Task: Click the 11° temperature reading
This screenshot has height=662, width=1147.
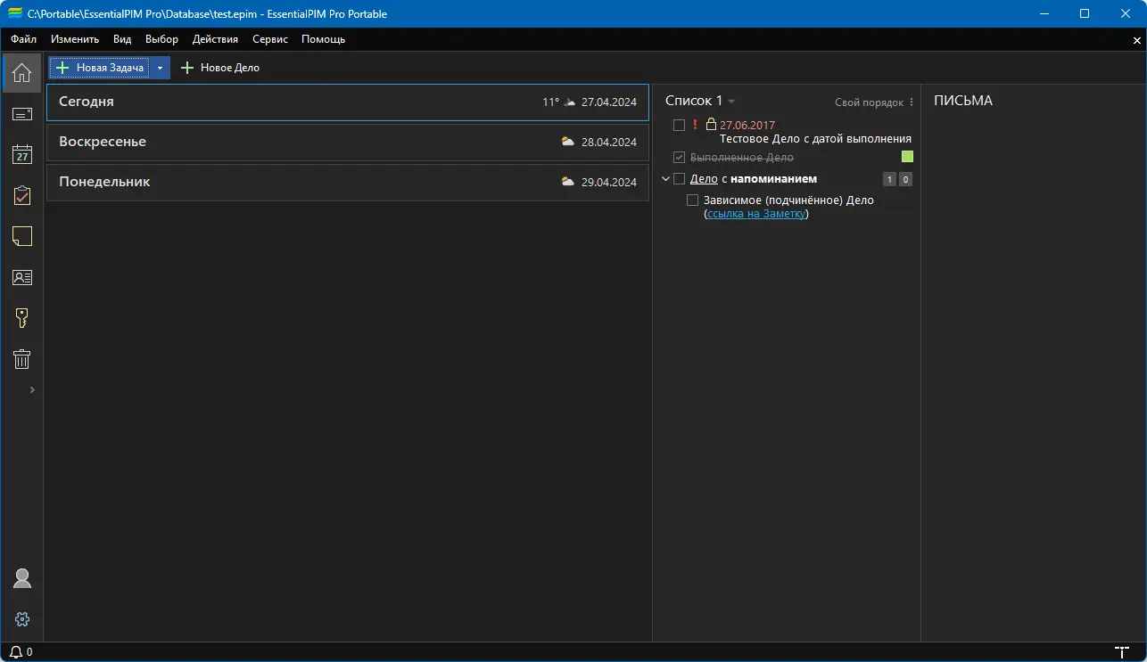Action: pyautogui.click(x=550, y=102)
